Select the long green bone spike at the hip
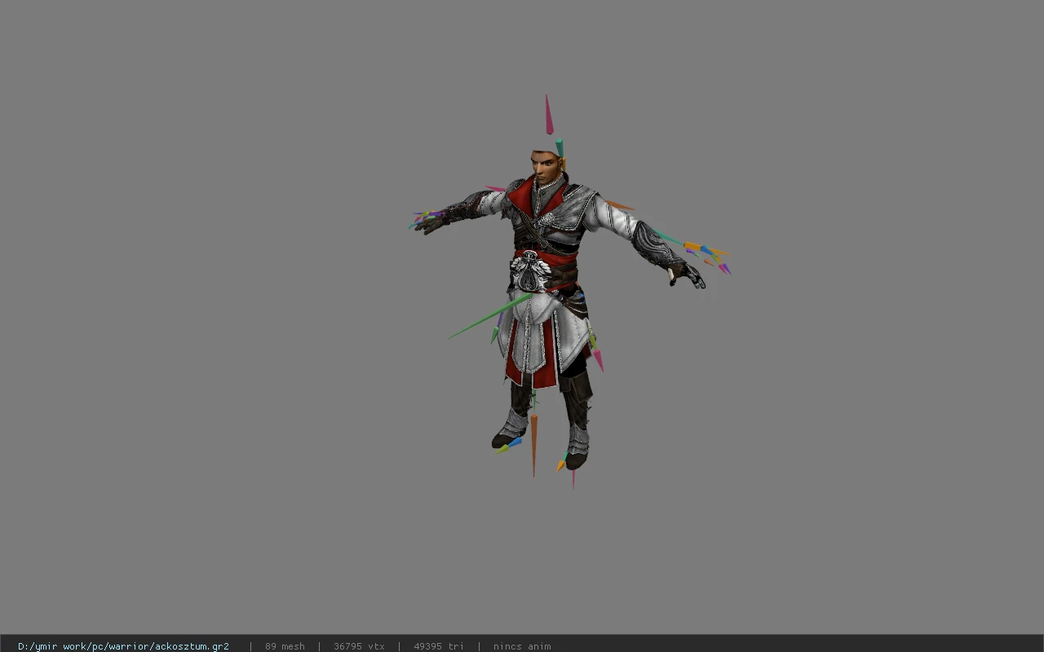1044x652 pixels. [489, 317]
